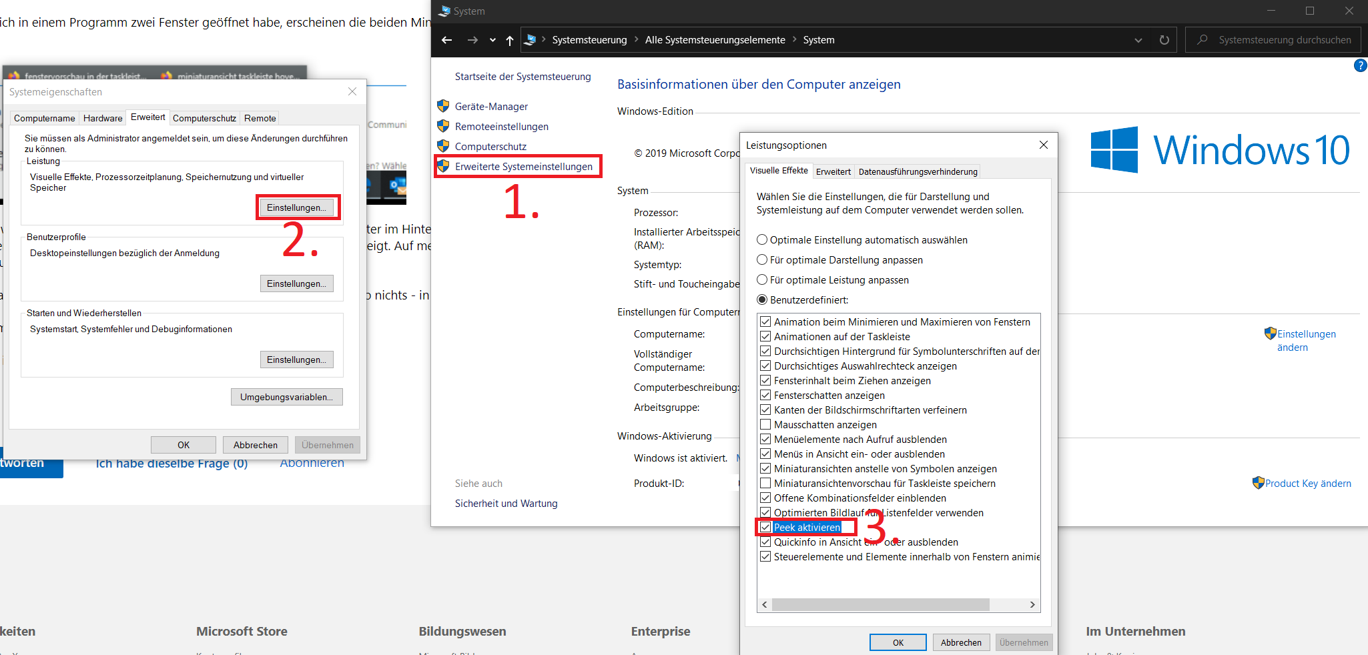Open Datenausführungsverhinderung tab
1368x655 pixels.
pyautogui.click(x=918, y=171)
